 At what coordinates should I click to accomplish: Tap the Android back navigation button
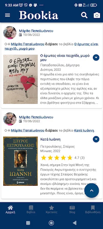[x=75, y=223]
